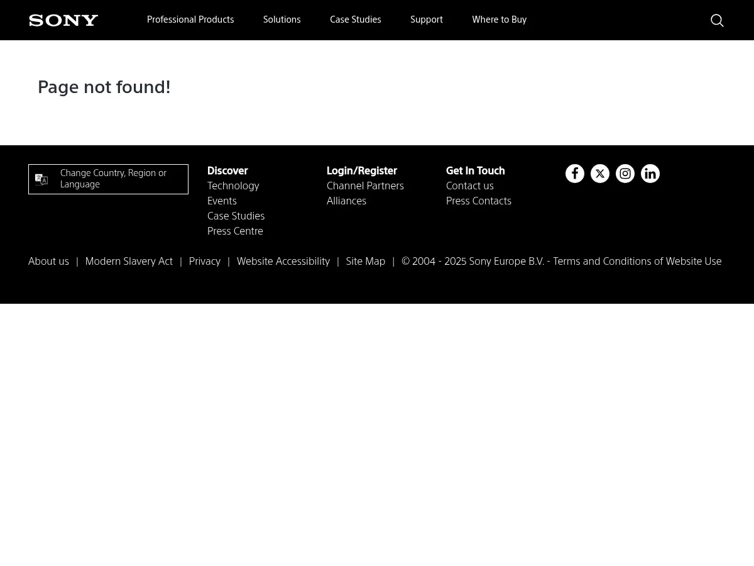Click the language translate icon

(x=41, y=179)
